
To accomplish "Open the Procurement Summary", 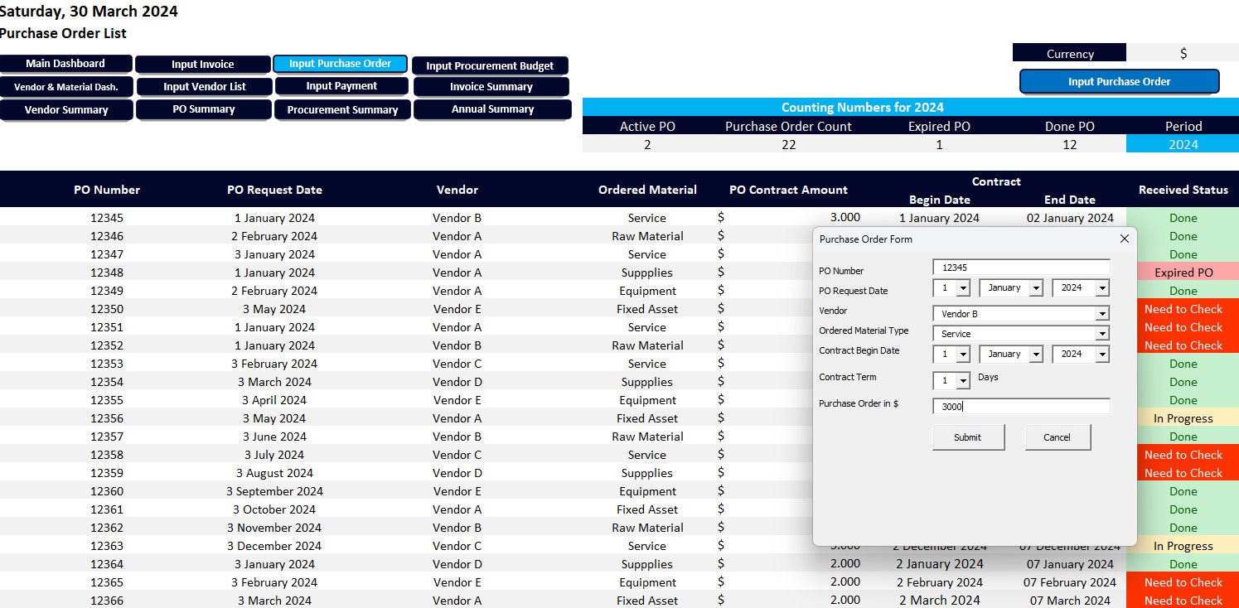I will (x=341, y=109).
